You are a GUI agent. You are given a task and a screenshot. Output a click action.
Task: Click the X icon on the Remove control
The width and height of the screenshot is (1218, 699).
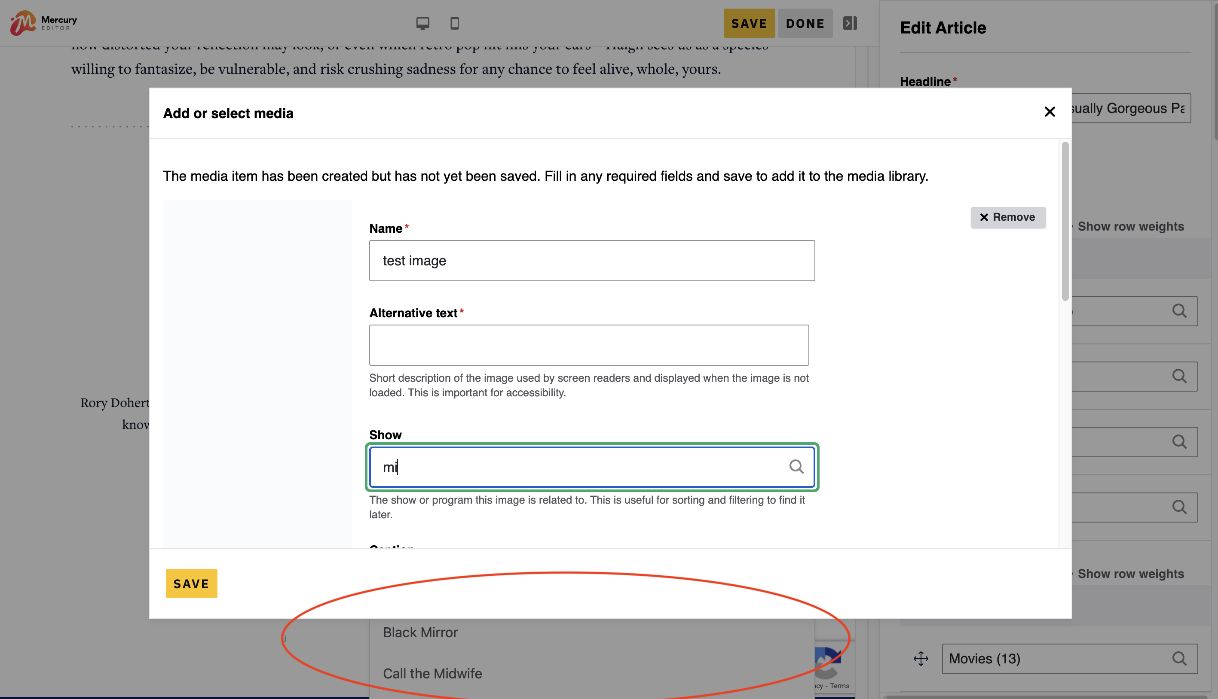(x=985, y=217)
